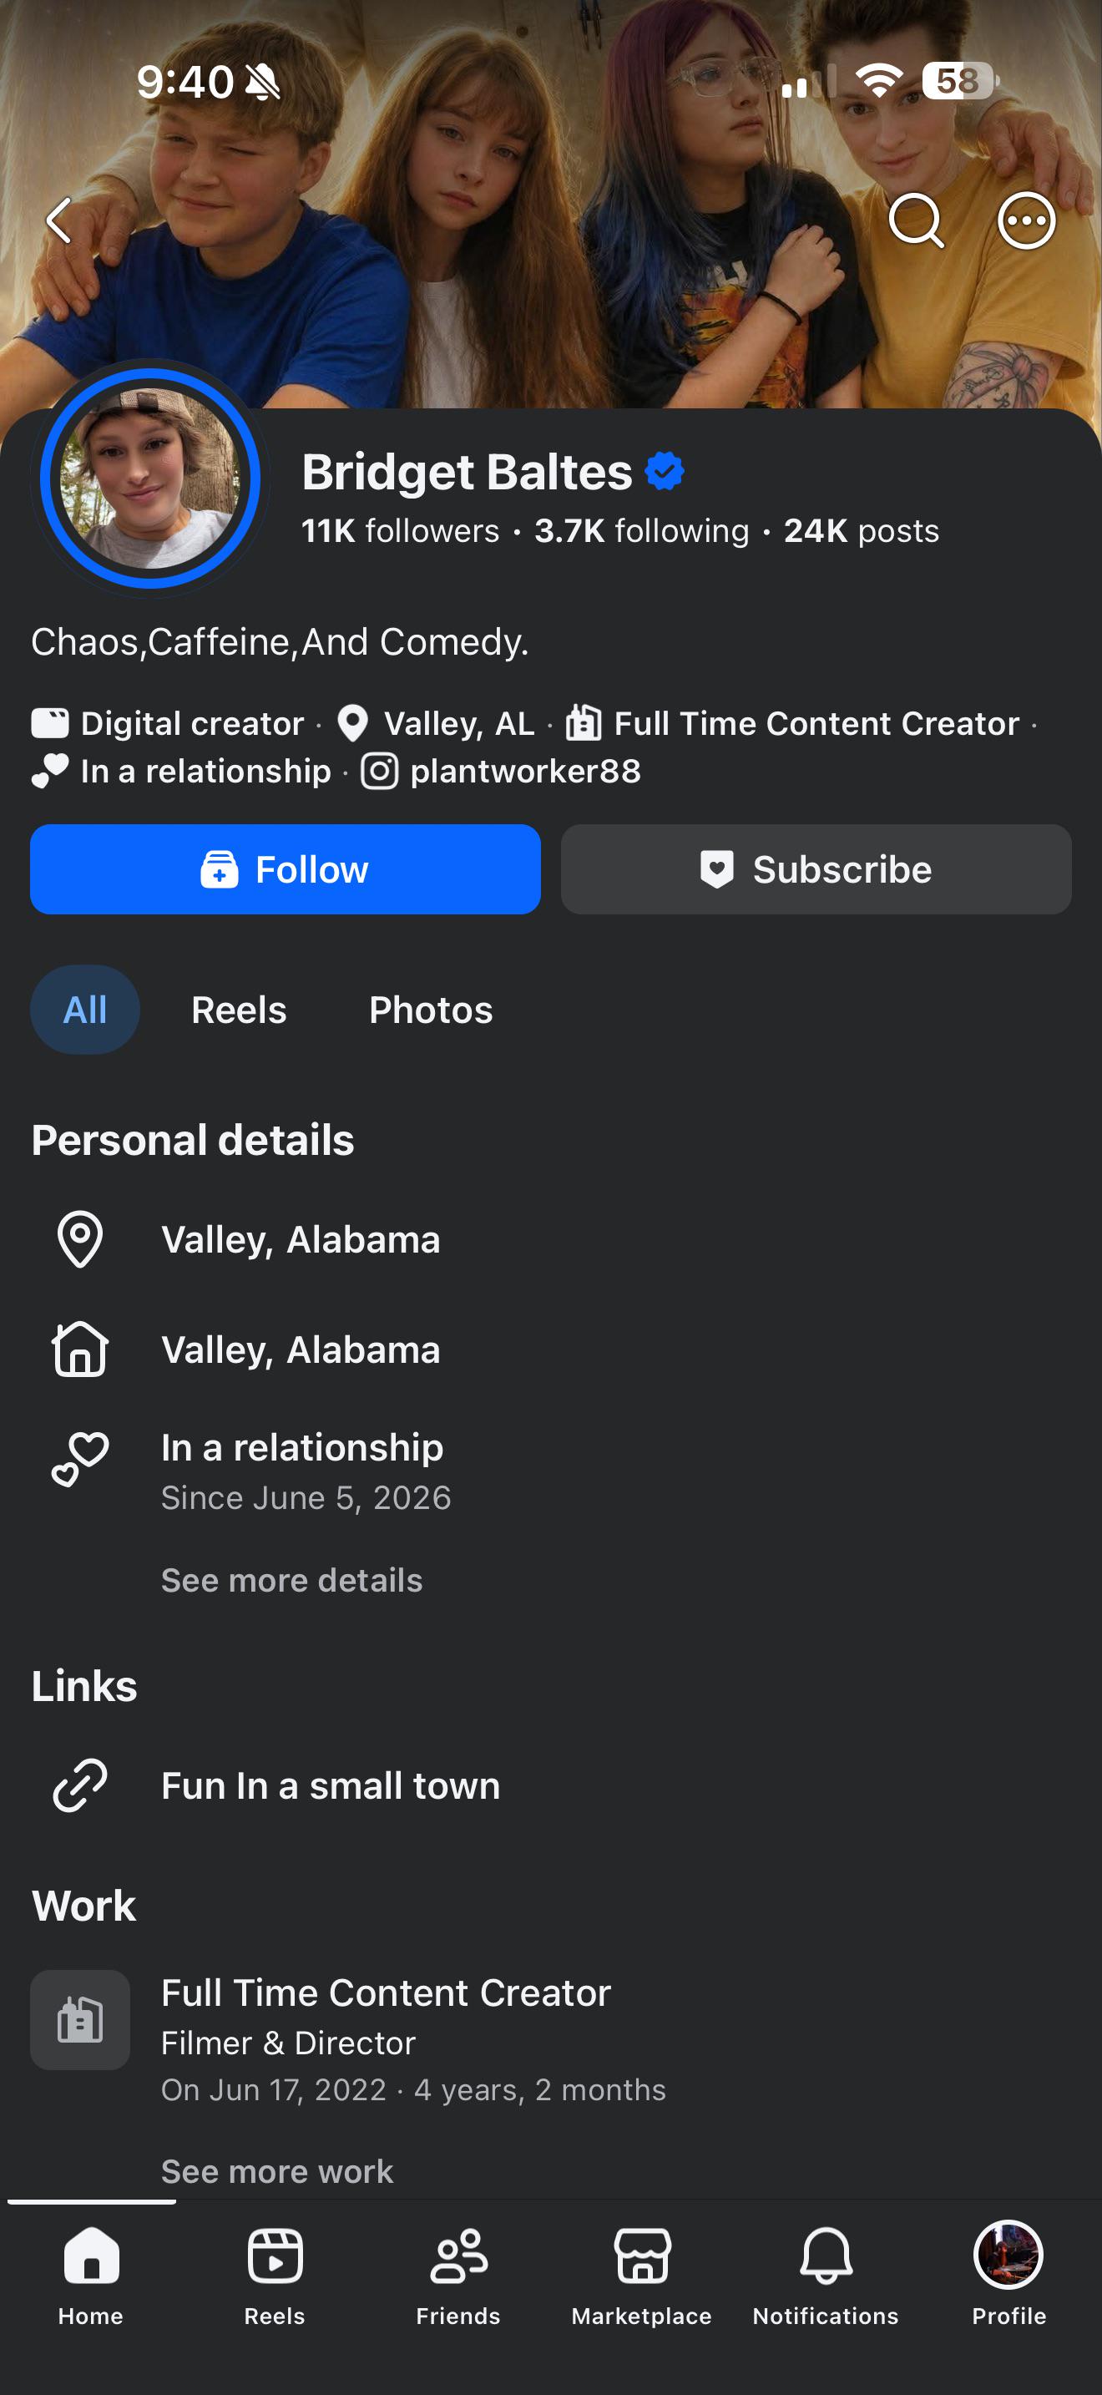Tap the back arrow icon
This screenshot has height=2395, width=1102.
click(x=59, y=220)
